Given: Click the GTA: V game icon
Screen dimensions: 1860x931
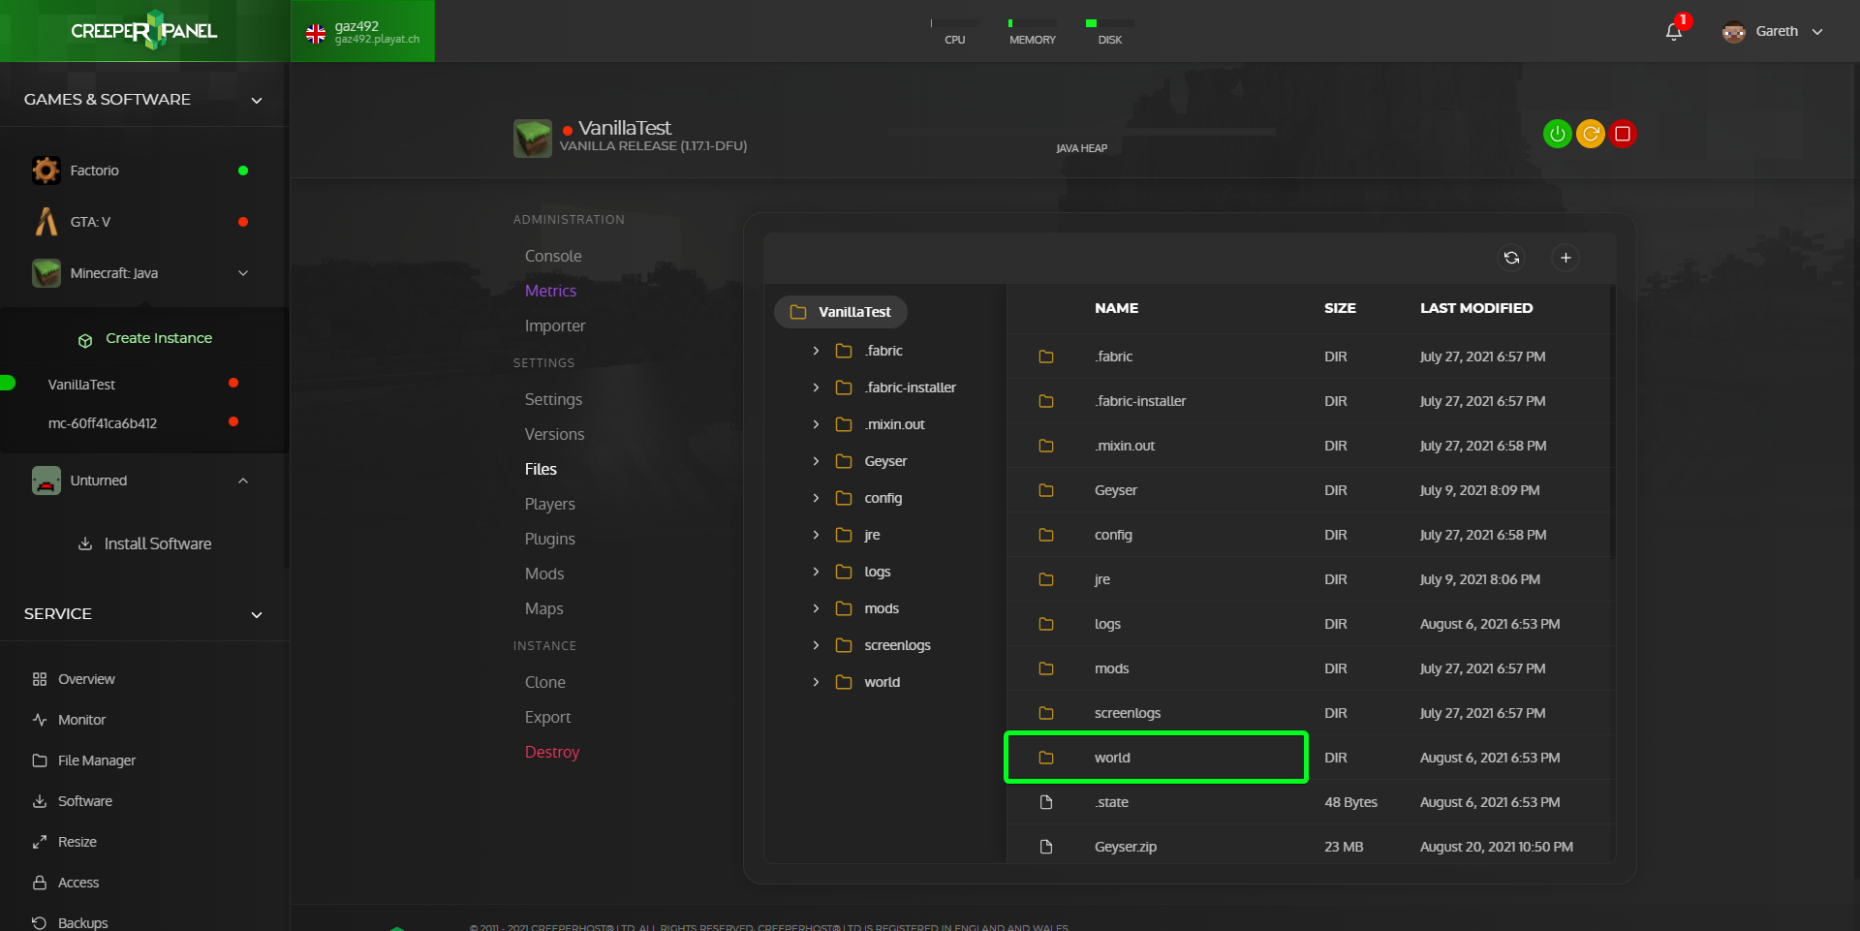Looking at the screenshot, I should tap(46, 222).
